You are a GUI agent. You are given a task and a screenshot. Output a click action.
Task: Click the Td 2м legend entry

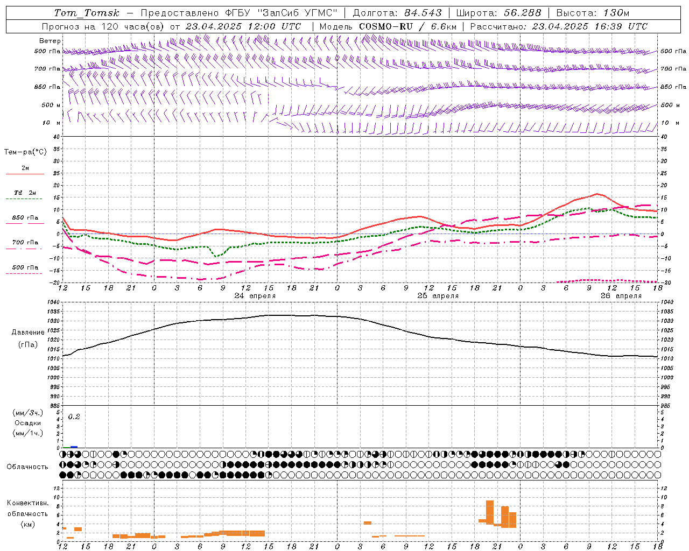25,193
